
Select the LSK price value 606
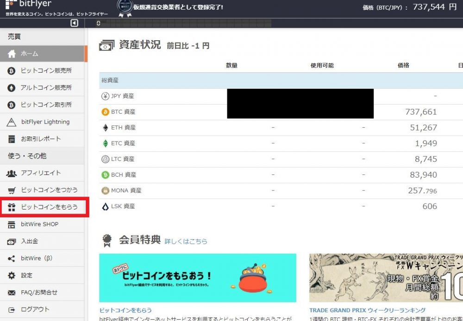(430, 206)
